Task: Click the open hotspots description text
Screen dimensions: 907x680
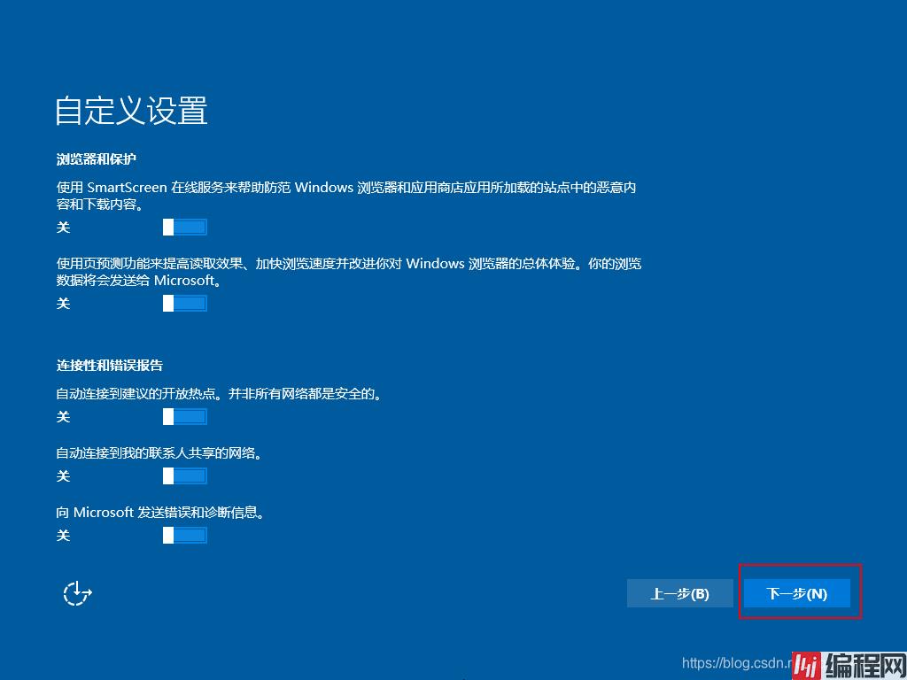Action: tap(219, 393)
